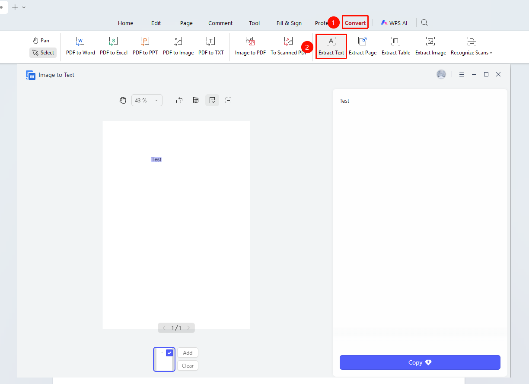This screenshot has height=384, width=529.
Task: Activate the Extract Text tool
Action: [331, 46]
